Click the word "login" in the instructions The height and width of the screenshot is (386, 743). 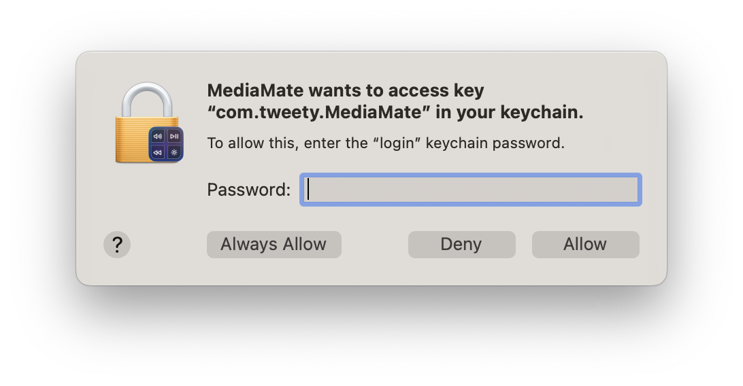tap(397, 143)
